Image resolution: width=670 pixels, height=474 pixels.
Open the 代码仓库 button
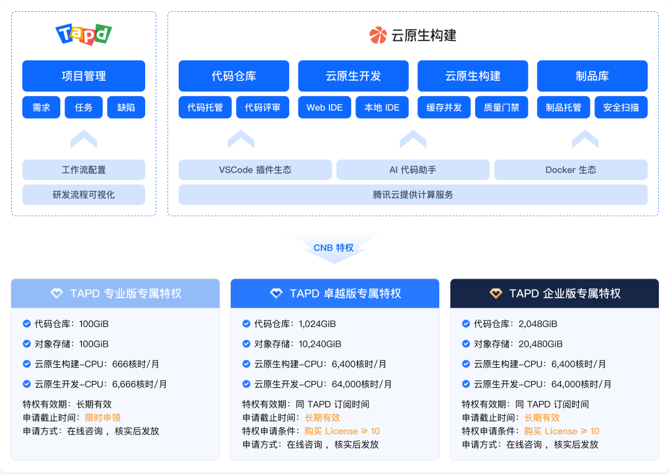coord(234,76)
